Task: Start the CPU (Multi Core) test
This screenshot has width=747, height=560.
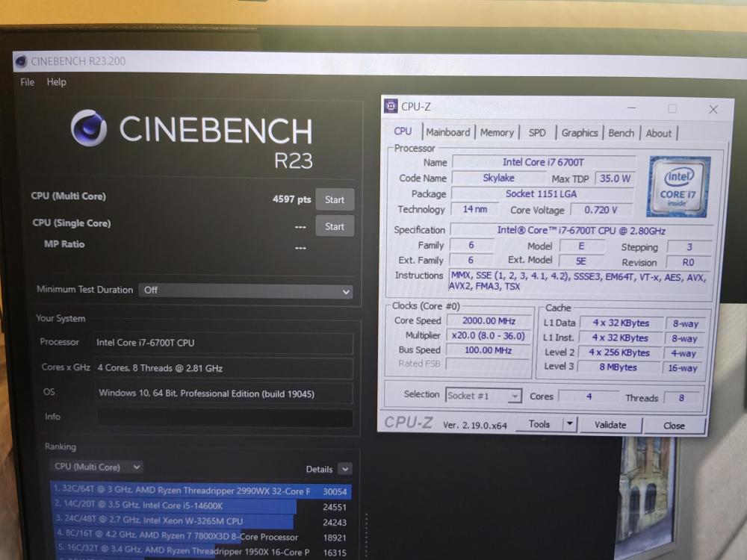Action: pos(335,199)
